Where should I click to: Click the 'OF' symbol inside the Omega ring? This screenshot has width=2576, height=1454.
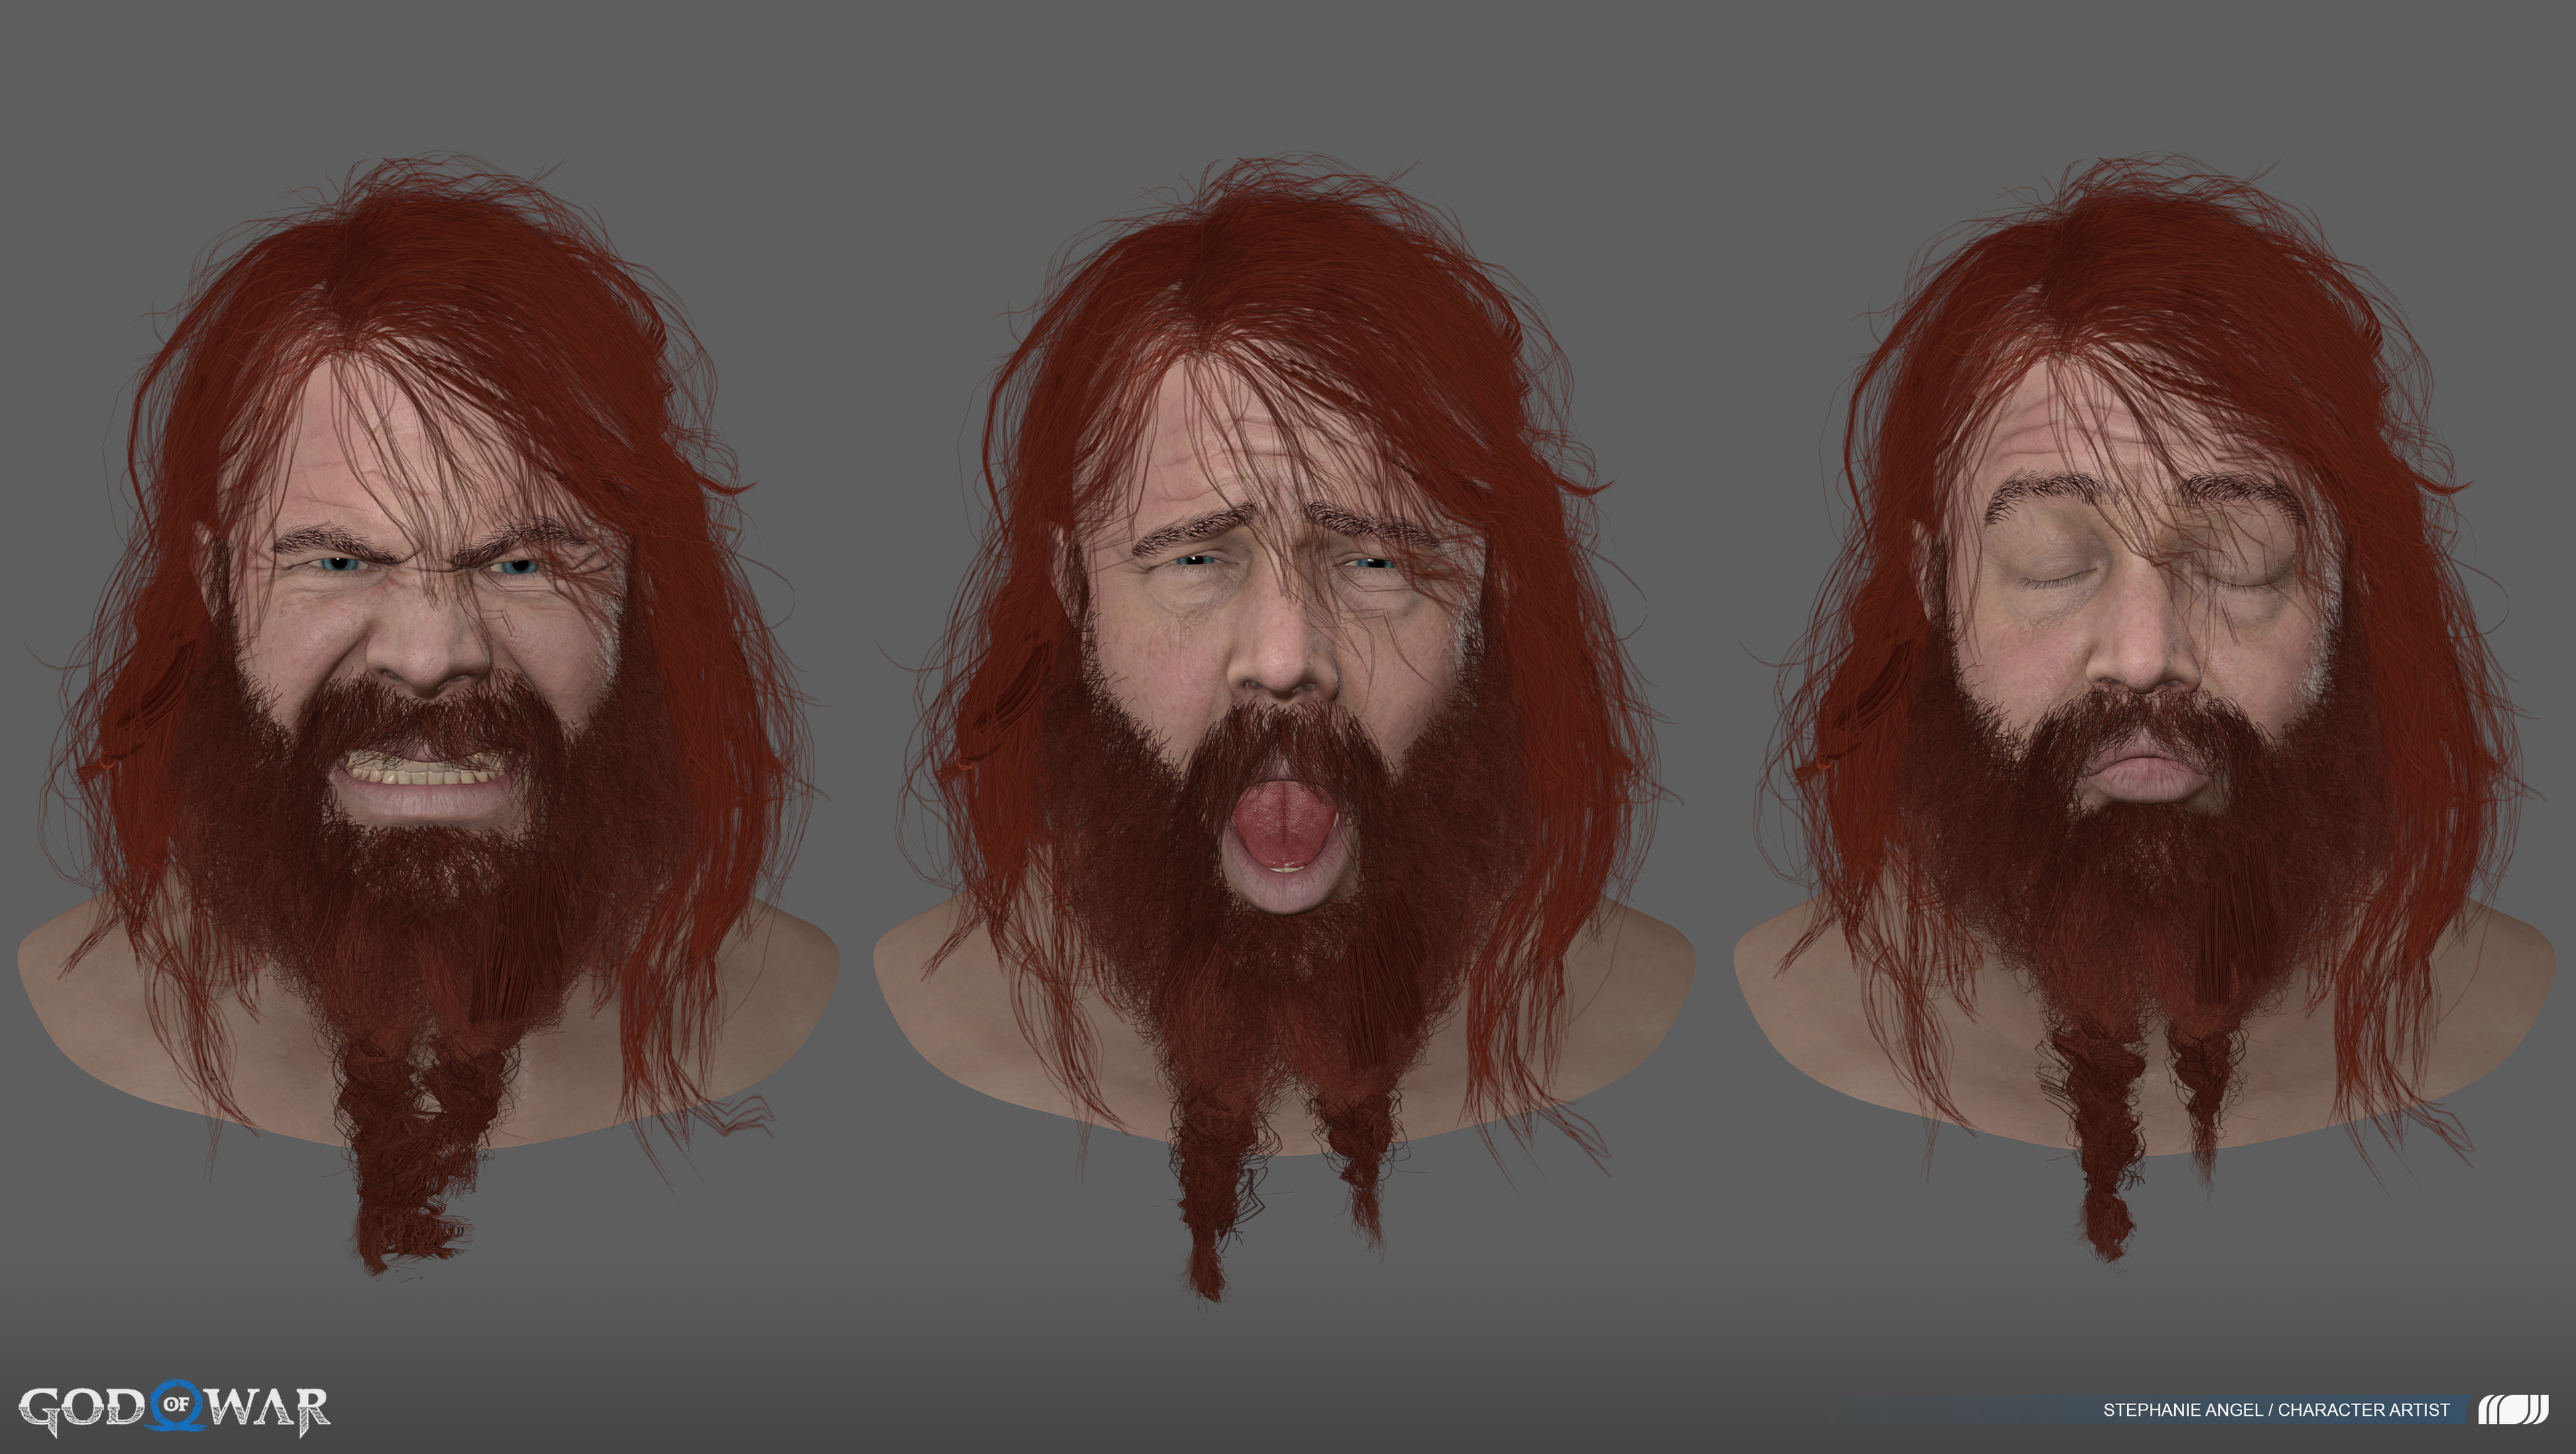point(176,1406)
